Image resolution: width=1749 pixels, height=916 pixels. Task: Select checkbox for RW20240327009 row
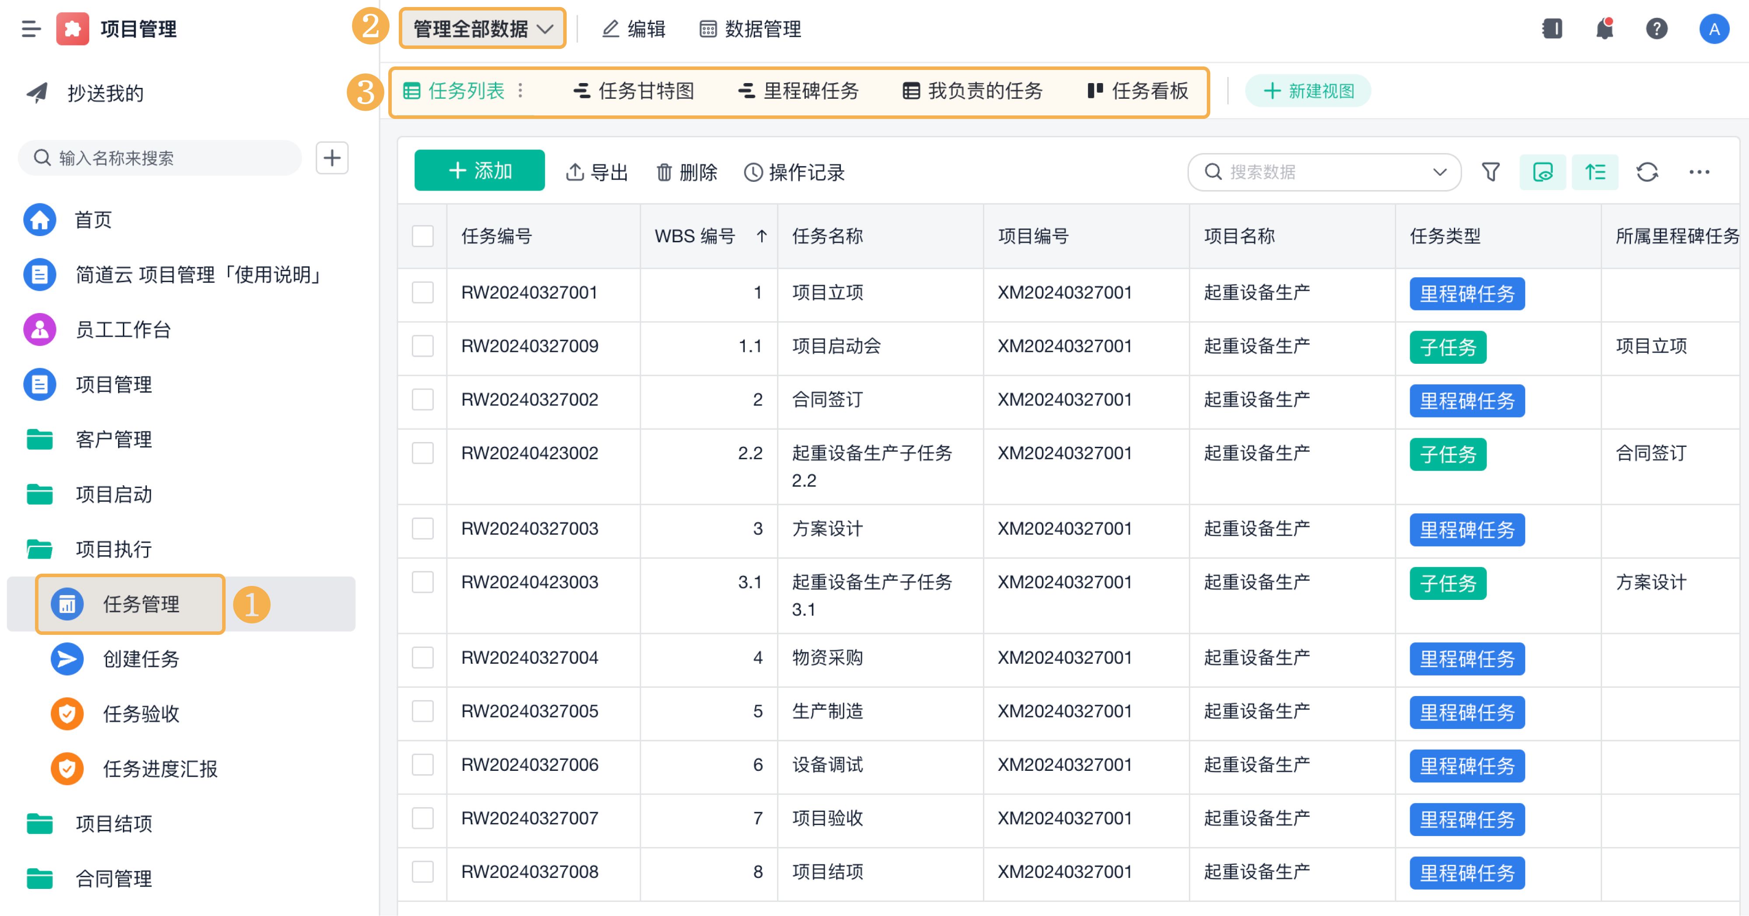coord(422,345)
